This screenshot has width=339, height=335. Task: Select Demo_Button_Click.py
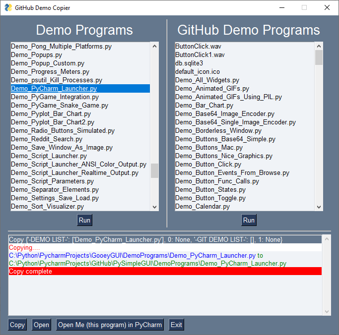245,164
